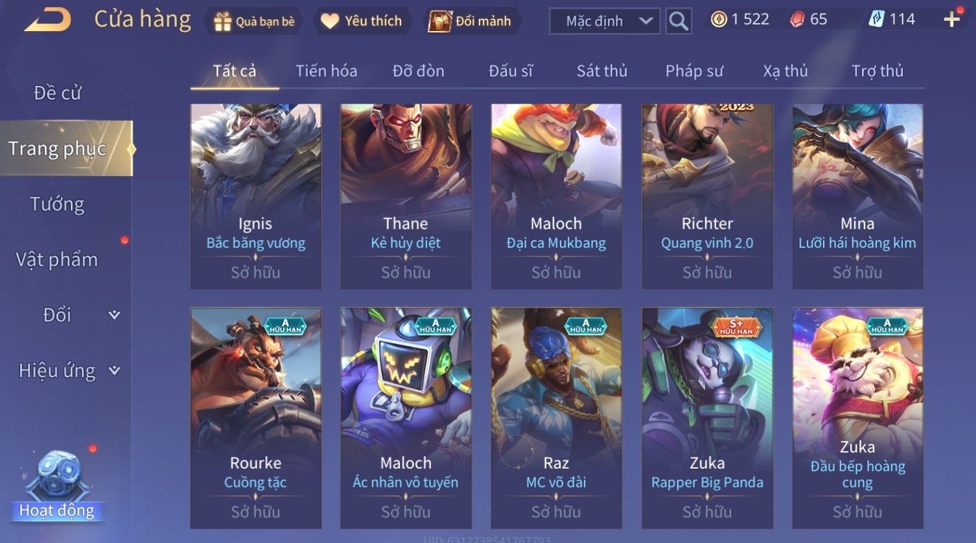
Task: Open Mina Lưỡi hái hoàng kim skin
Action: tap(857, 197)
